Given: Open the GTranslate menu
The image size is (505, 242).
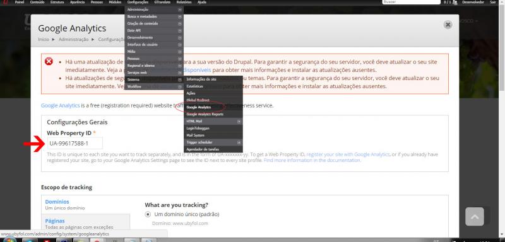Looking at the screenshot, I should pos(162,3).
